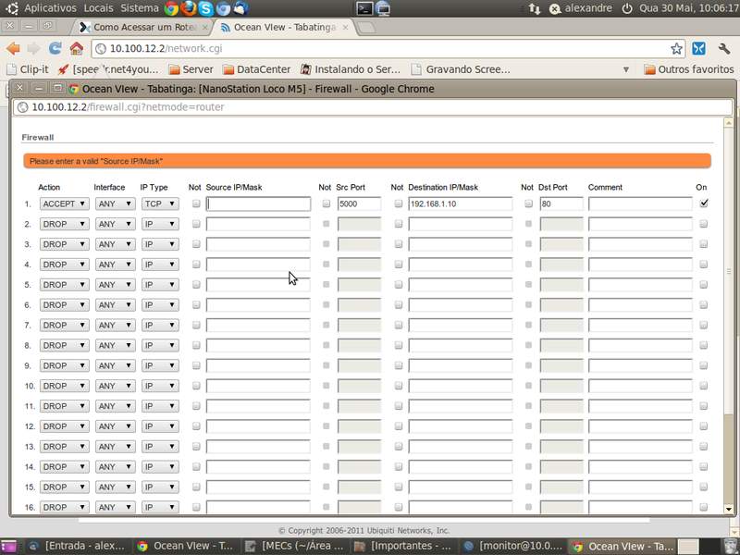Click the show desktop icon in bottom panel
Screen dimensions: 740x555
(x=8, y=546)
